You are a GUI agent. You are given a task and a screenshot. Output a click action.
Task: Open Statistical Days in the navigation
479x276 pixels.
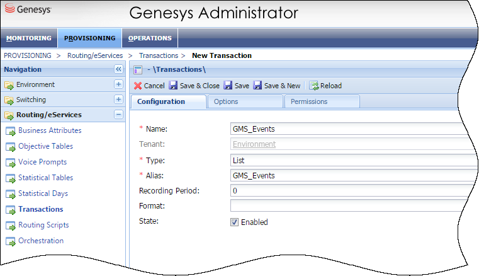pos(43,193)
